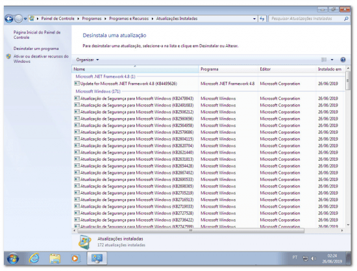Viewport: 357px width, 271px height.
Task: Click the vertical scrollbar up arrow
Action: [348, 68]
